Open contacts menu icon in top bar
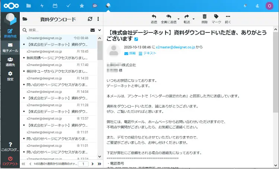This screenshot has height=169, width=279. (257, 6)
